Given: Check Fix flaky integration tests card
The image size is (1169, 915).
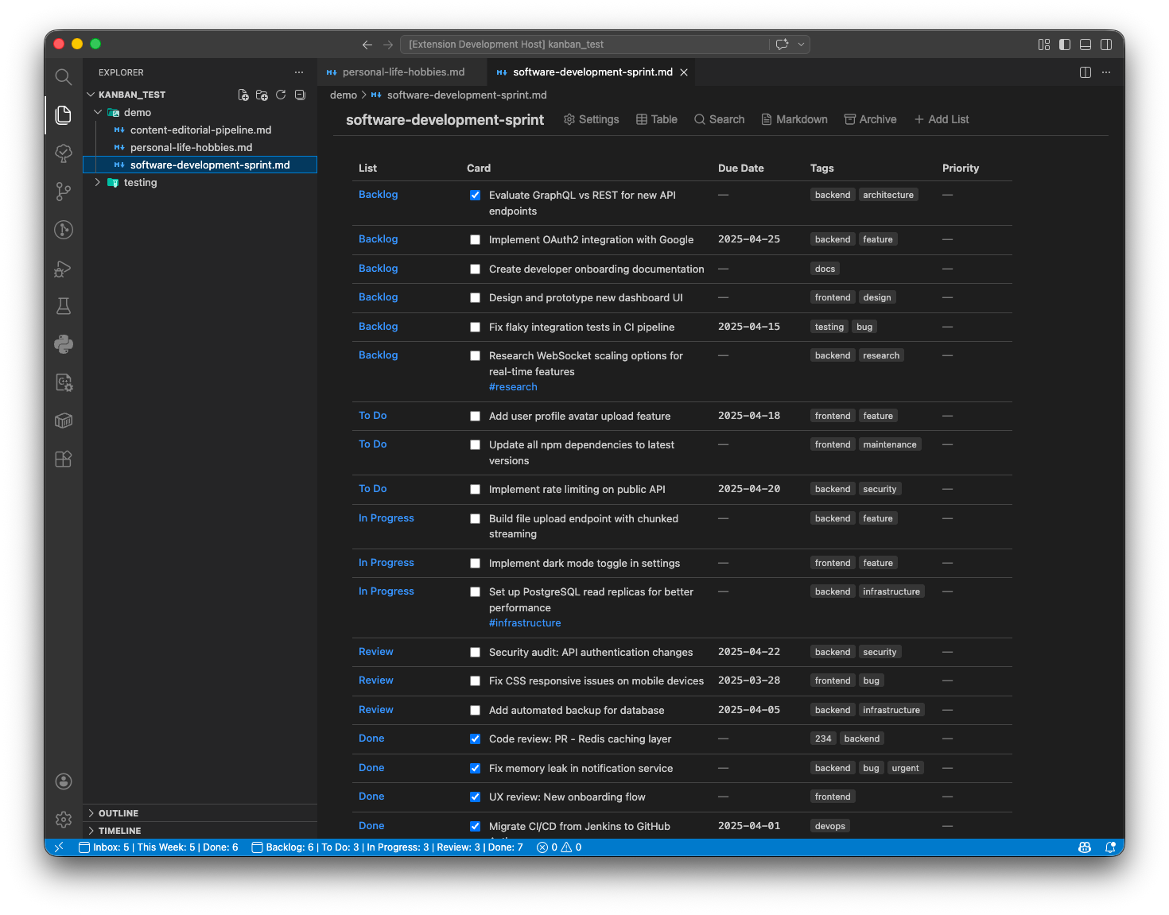Looking at the screenshot, I should coord(475,327).
